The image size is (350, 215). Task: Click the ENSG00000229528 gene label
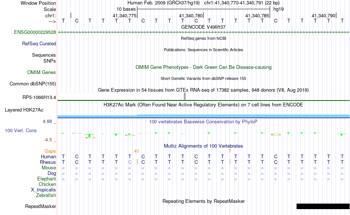[35, 32]
